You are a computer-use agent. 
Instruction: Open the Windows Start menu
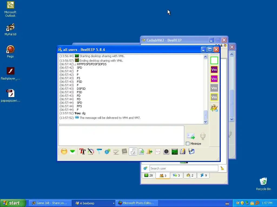(x=13, y=203)
